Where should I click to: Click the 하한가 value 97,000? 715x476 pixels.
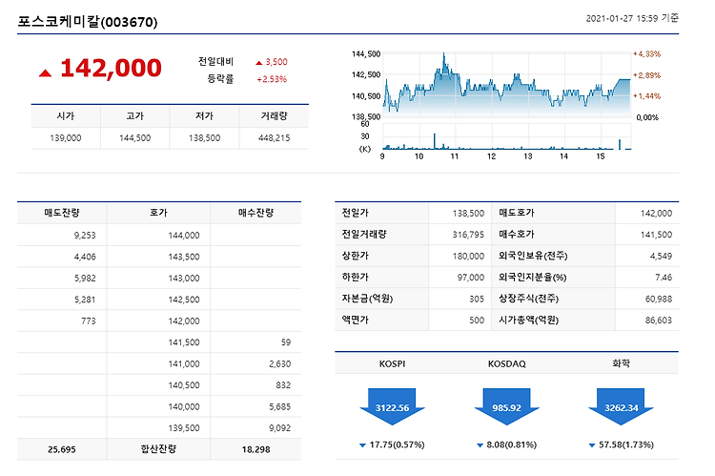471,278
